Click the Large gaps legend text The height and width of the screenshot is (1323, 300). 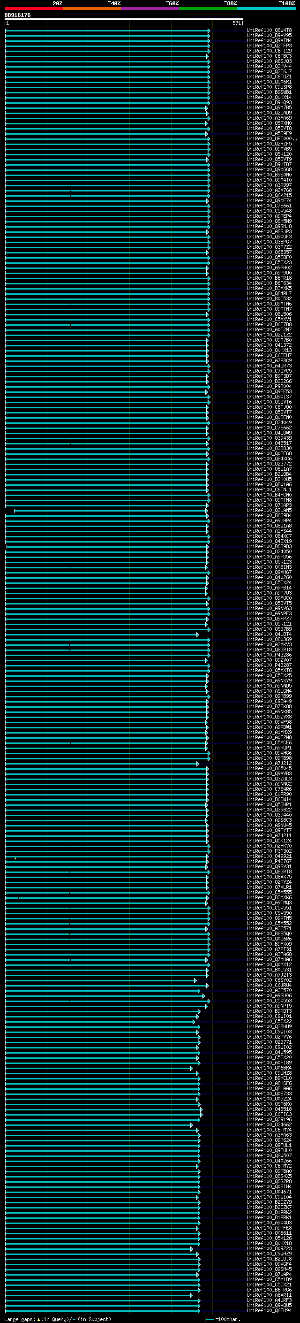point(58,1319)
